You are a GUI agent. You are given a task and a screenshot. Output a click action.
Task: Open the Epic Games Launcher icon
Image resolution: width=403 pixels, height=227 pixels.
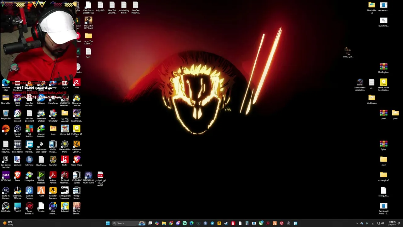[6, 162]
